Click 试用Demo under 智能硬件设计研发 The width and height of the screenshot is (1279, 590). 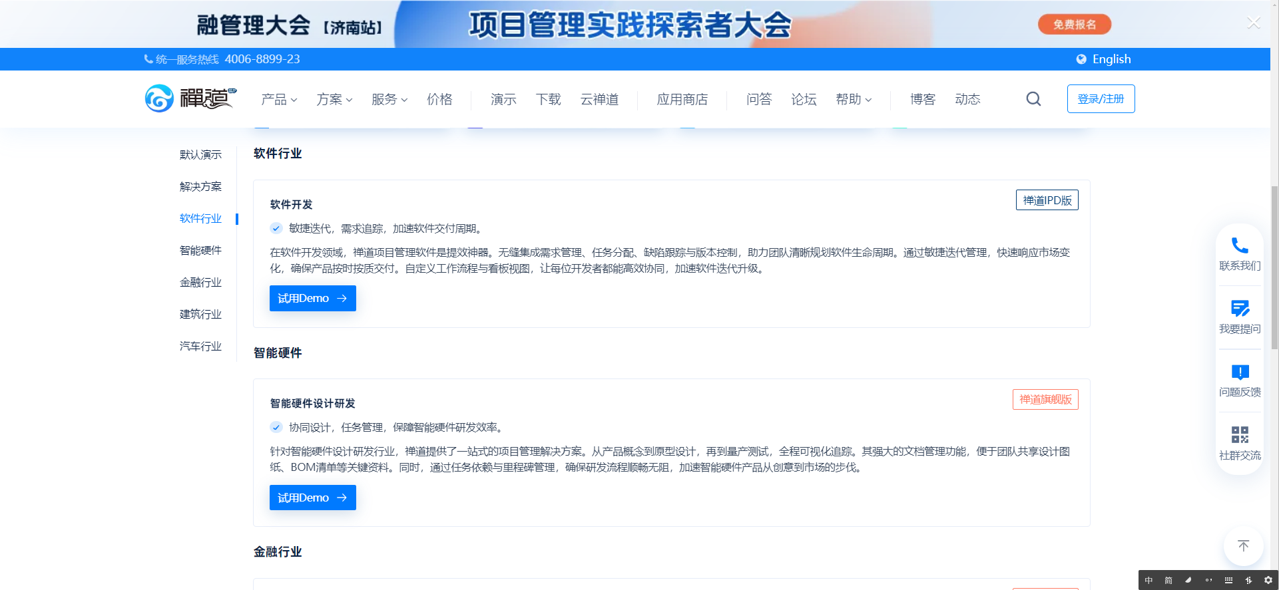[313, 498]
